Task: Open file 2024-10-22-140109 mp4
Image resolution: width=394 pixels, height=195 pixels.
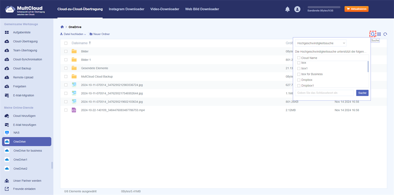Action: [113, 110]
